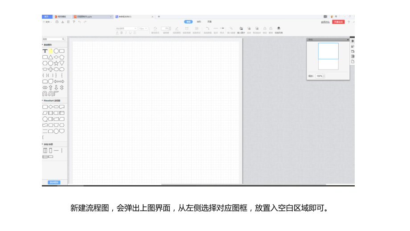
Task: Select the Text shape tool
Action: click(x=45, y=51)
